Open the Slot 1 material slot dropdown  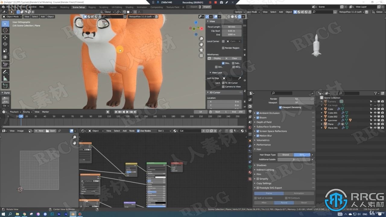click(x=164, y=131)
